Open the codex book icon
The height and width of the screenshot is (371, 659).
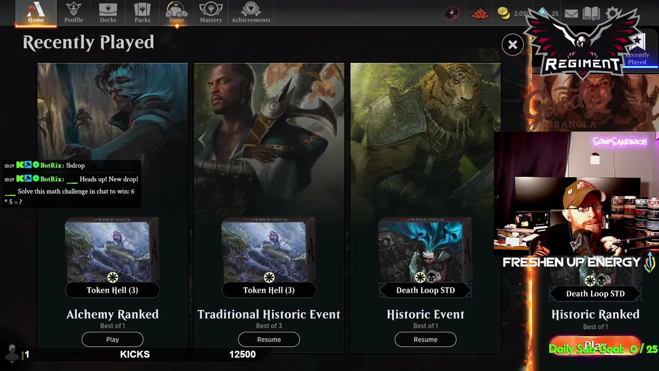(x=591, y=13)
